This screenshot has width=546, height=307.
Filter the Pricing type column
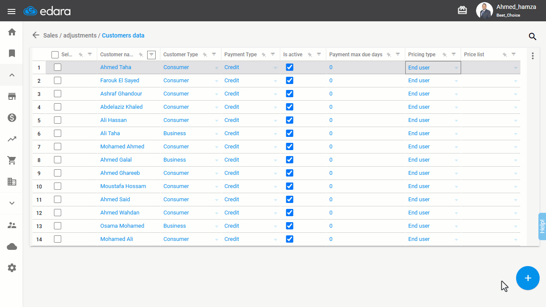pyautogui.click(x=453, y=54)
